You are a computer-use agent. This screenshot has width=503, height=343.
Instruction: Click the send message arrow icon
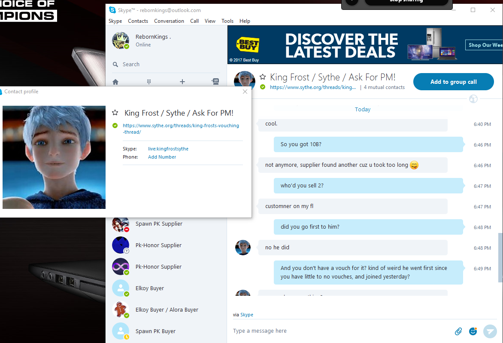click(x=490, y=331)
